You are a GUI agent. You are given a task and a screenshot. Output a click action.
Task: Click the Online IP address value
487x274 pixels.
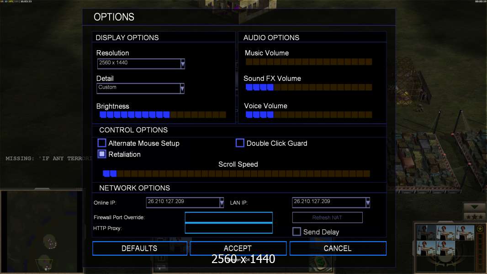pos(166,201)
